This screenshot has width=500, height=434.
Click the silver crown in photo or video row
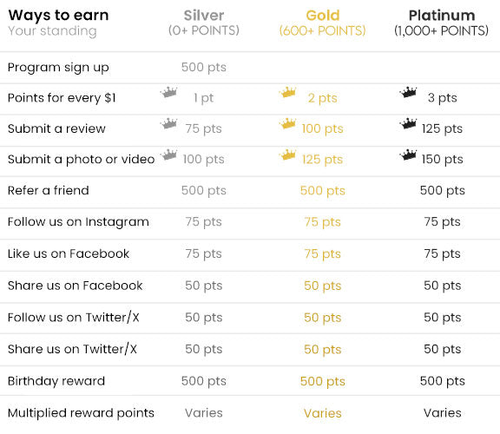point(168,155)
